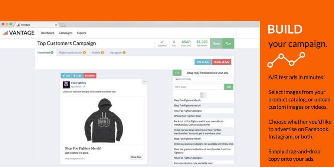Screen dimensions: 334x167
Task: Click the Search Copy field
Action: coord(203,79)
